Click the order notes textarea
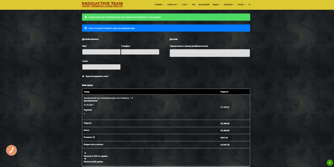The image size is (334, 167). coord(210,53)
